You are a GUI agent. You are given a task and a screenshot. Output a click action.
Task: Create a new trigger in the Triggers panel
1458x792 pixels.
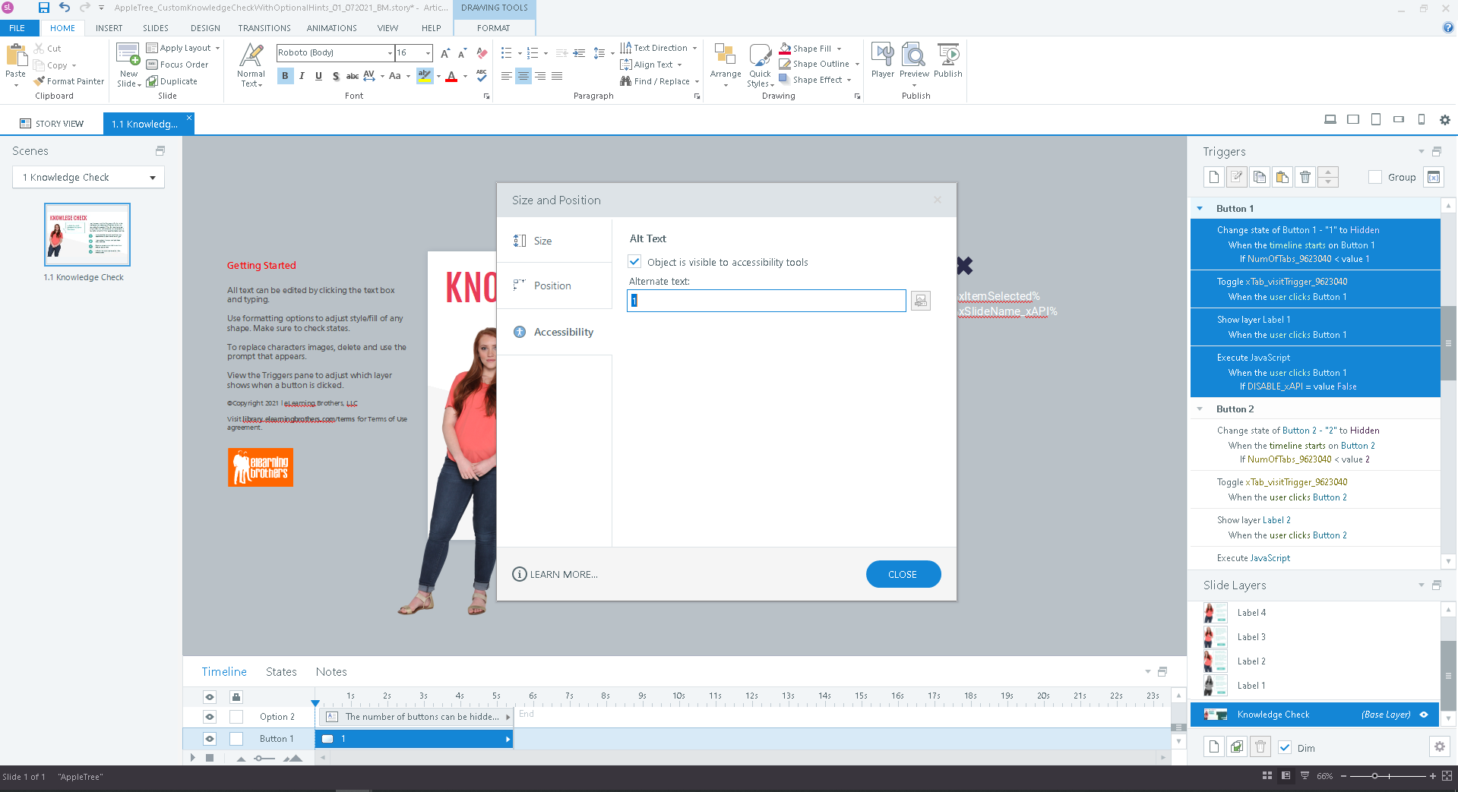(1213, 177)
